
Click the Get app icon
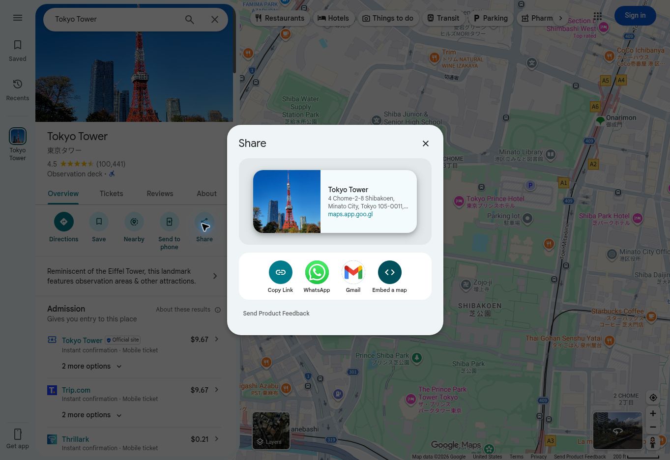pos(18,434)
